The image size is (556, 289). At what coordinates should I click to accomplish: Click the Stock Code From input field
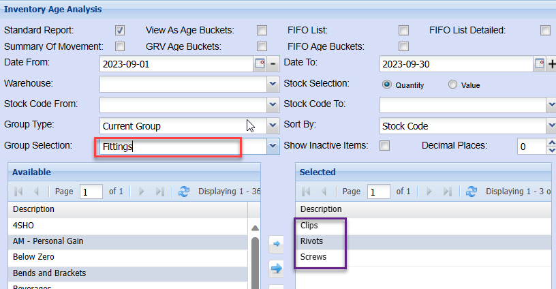(x=182, y=105)
